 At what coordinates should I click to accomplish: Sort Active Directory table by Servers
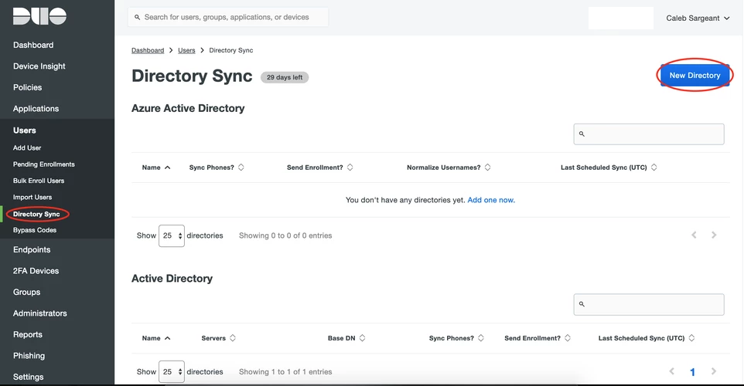click(233, 338)
